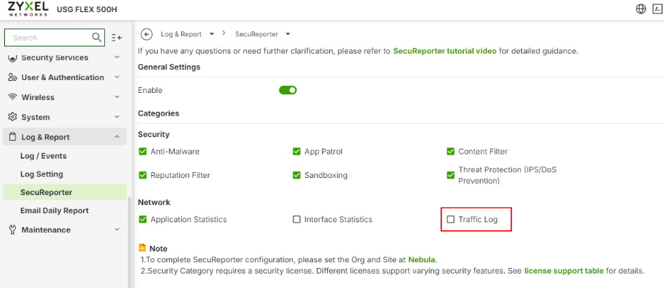
Task: Open the SecuReporter breadcrumb dropdown
Action: coord(287,34)
